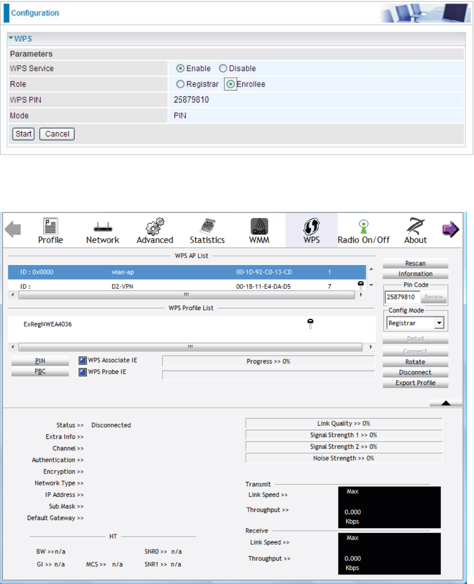This screenshot has width=474, height=584.
Task: Click the Renew pin button
Action: tap(434, 297)
